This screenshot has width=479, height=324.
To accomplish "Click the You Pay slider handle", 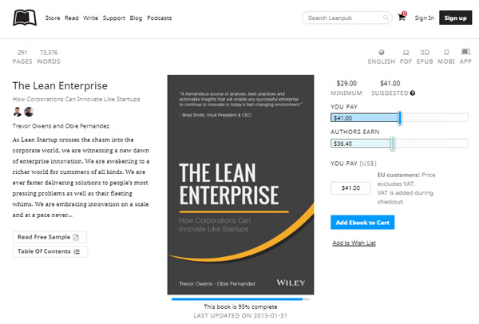I will point(400,118).
